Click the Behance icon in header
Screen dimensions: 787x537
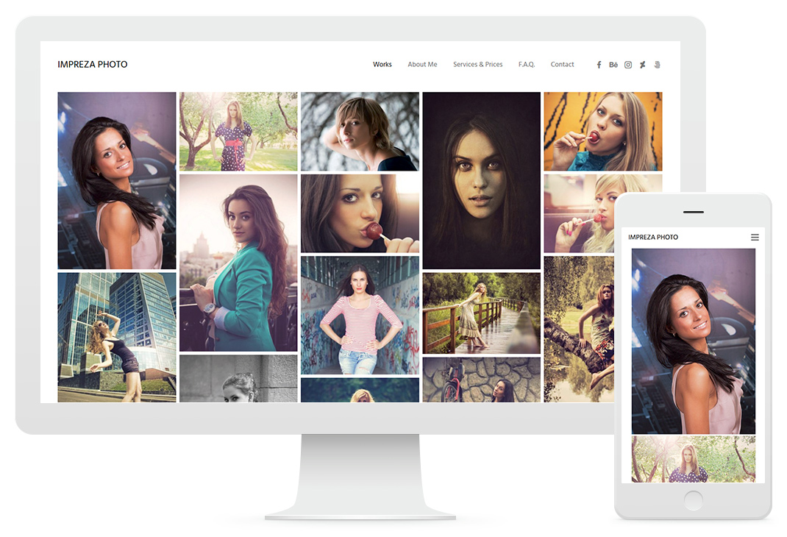(x=613, y=65)
